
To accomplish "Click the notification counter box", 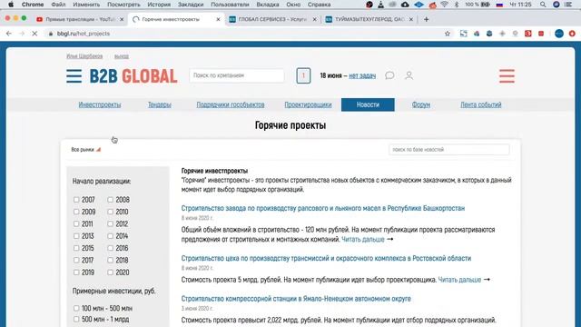I will coord(303,75).
